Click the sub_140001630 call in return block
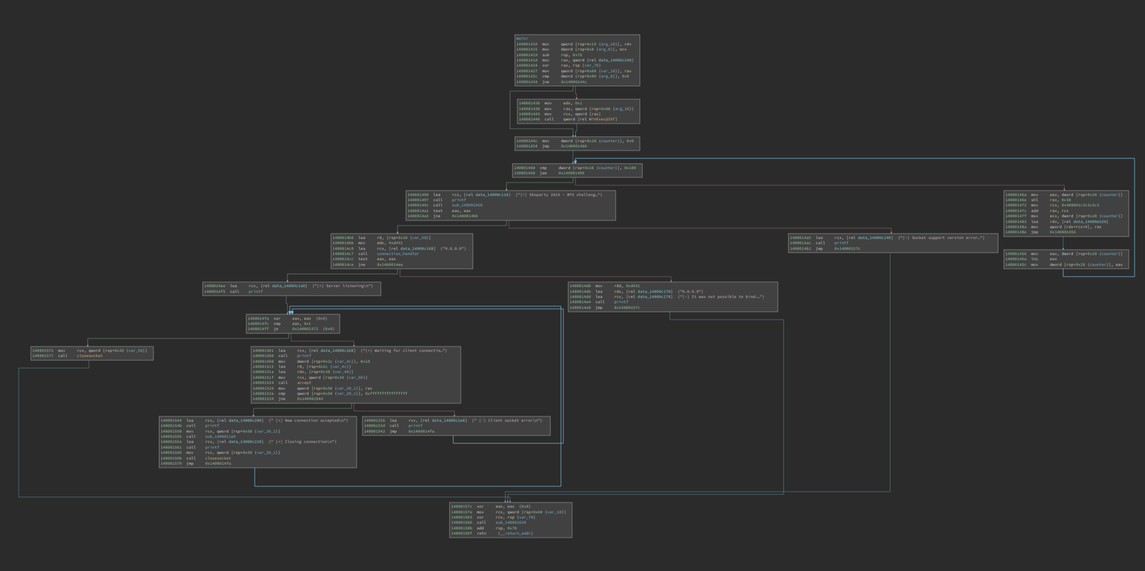 tap(511, 522)
